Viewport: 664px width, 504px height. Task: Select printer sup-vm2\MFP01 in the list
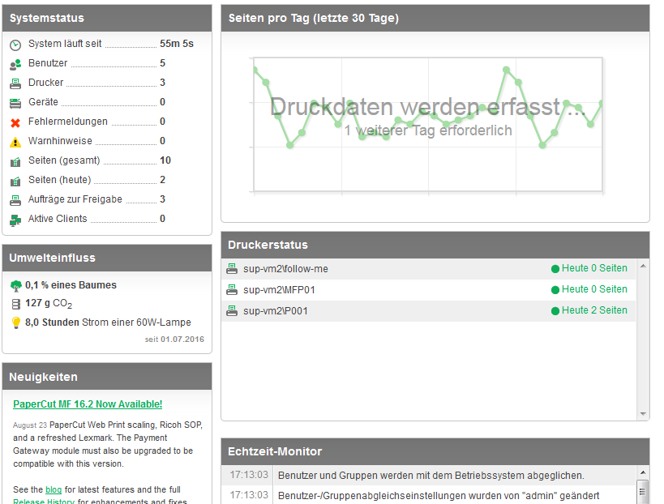point(279,290)
